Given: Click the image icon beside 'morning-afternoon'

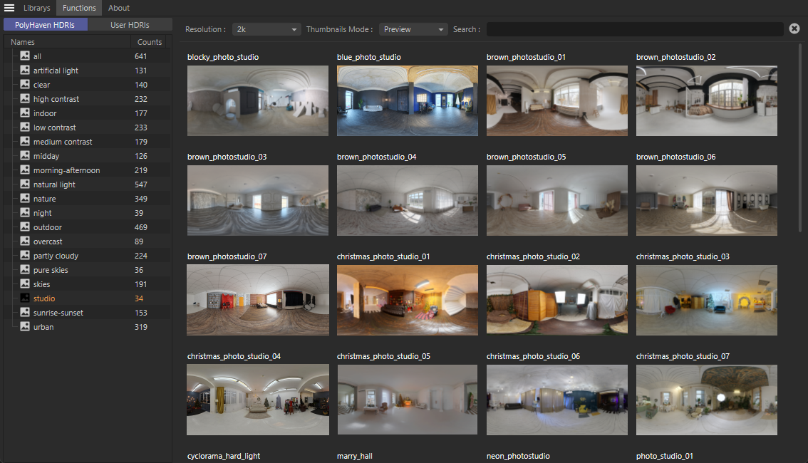Looking at the screenshot, I should coord(25,170).
